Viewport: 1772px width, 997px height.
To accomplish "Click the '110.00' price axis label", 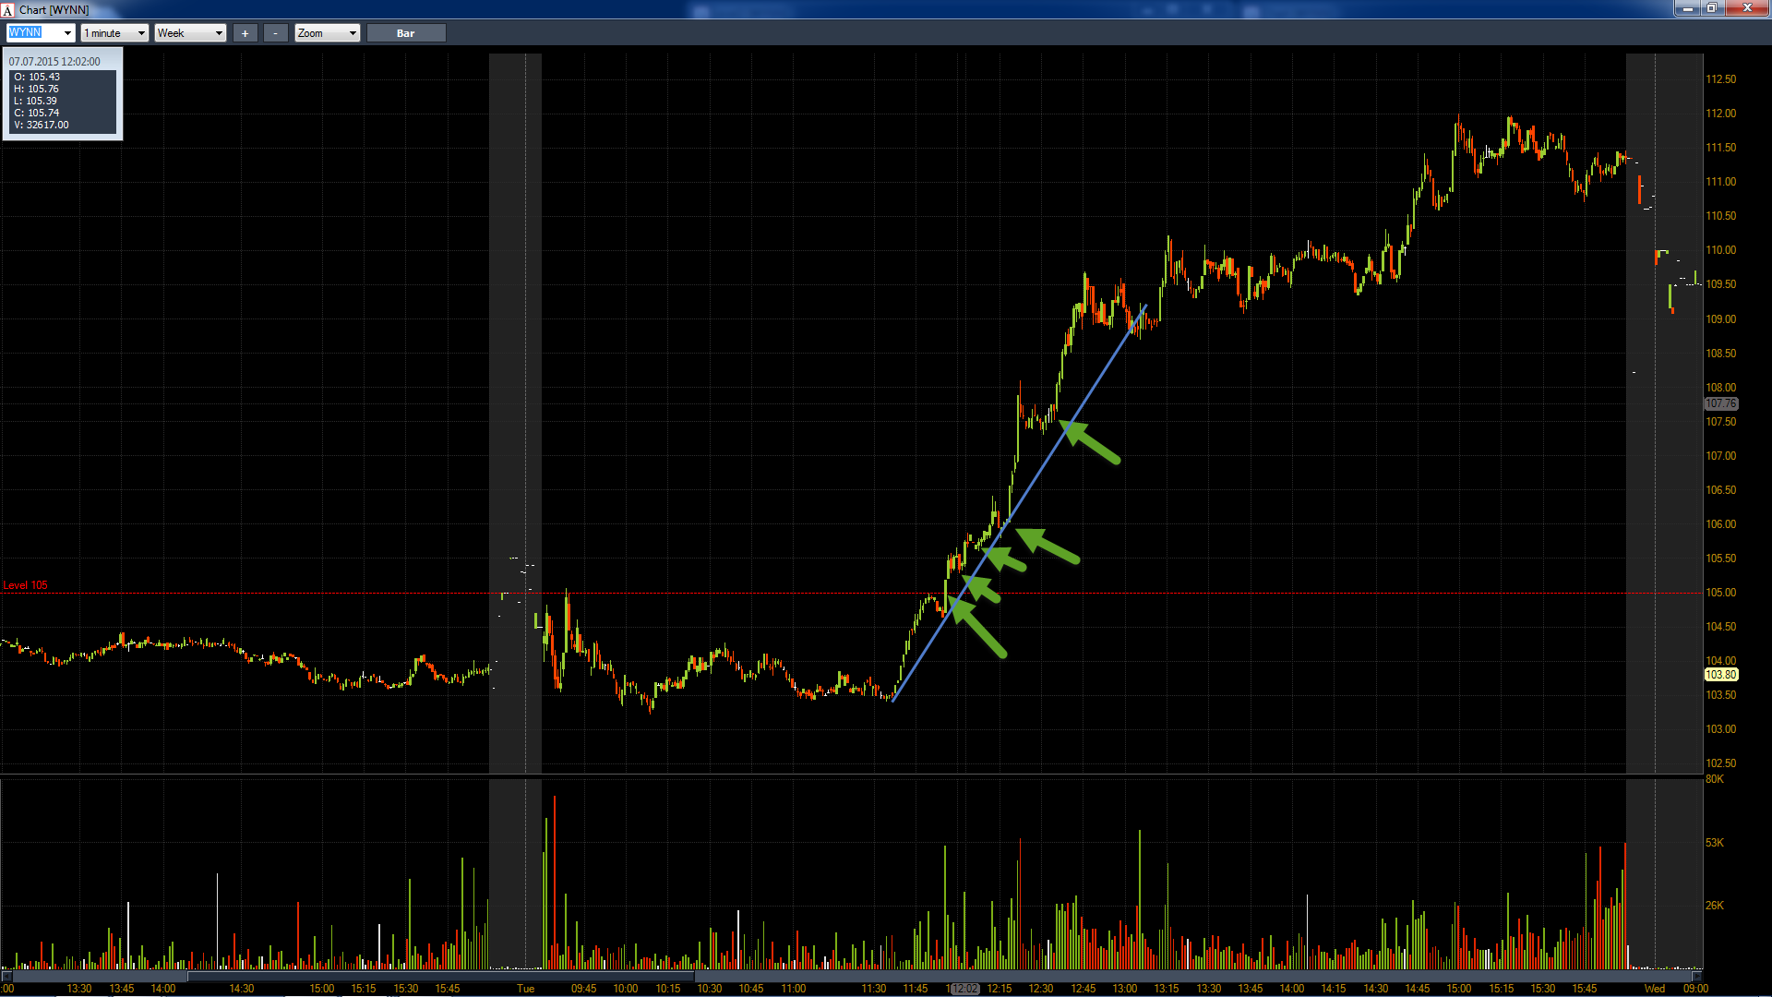I will [x=1720, y=250].
